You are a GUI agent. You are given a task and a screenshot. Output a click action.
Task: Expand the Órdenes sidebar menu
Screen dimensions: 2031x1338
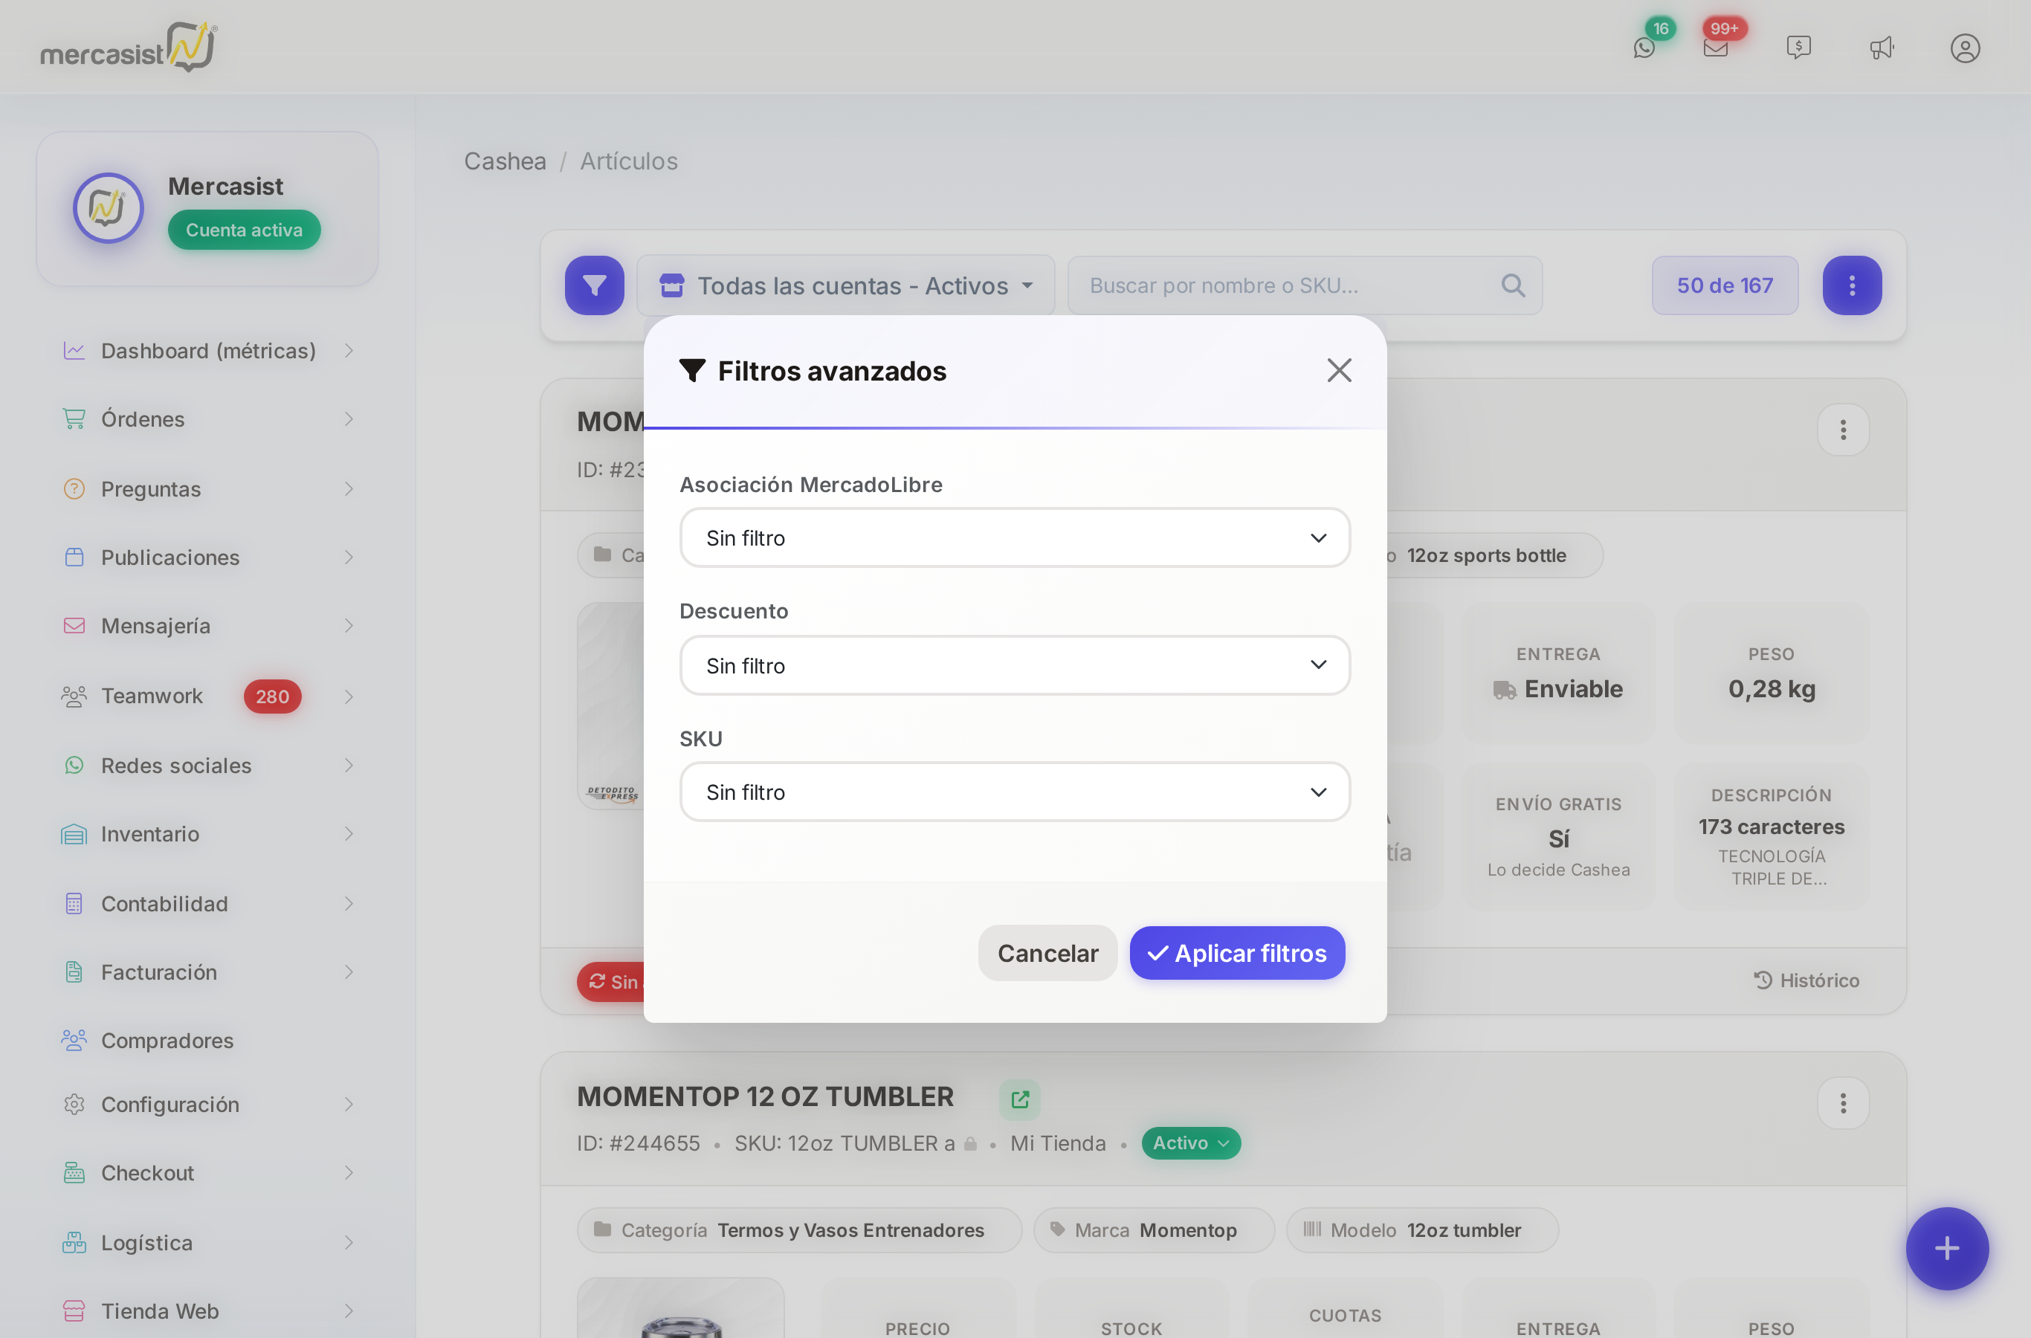point(207,419)
